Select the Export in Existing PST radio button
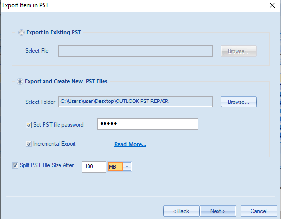 pyautogui.click(x=21, y=32)
